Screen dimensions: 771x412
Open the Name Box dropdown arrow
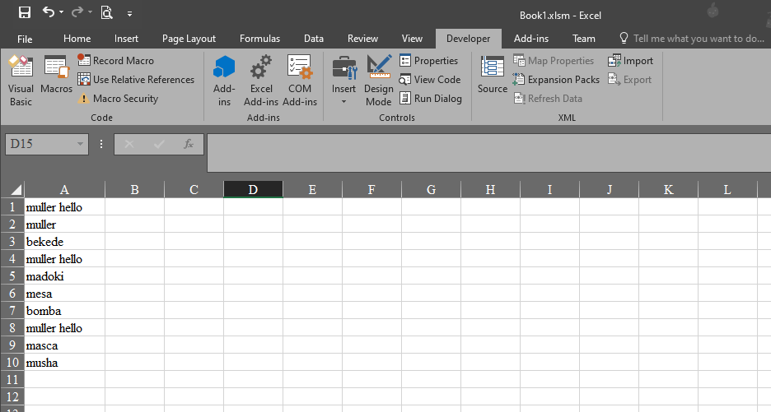pyautogui.click(x=80, y=144)
